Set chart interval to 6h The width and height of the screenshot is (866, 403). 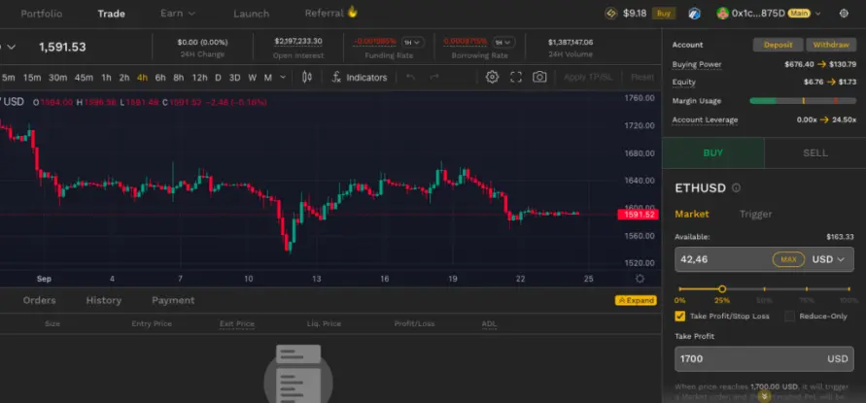[160, 78]
